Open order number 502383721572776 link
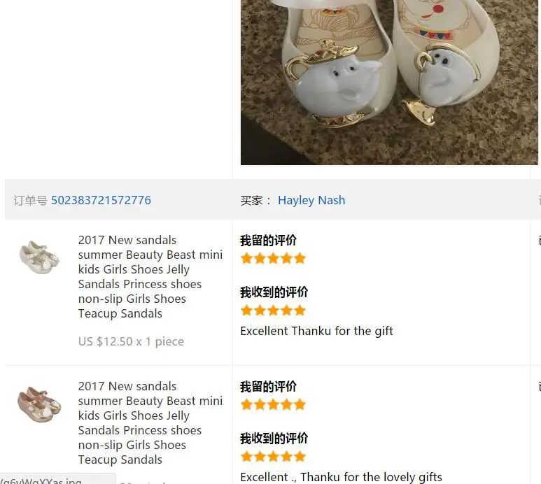The width and height of the screenshot is (541, 484). pyautogui.click(x=101, y=200)
